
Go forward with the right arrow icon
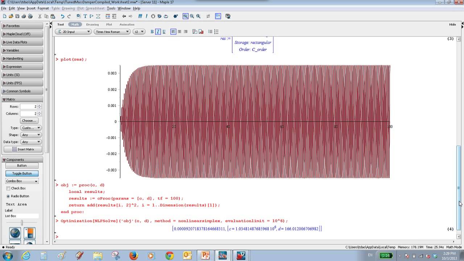[x=130, y=16]
